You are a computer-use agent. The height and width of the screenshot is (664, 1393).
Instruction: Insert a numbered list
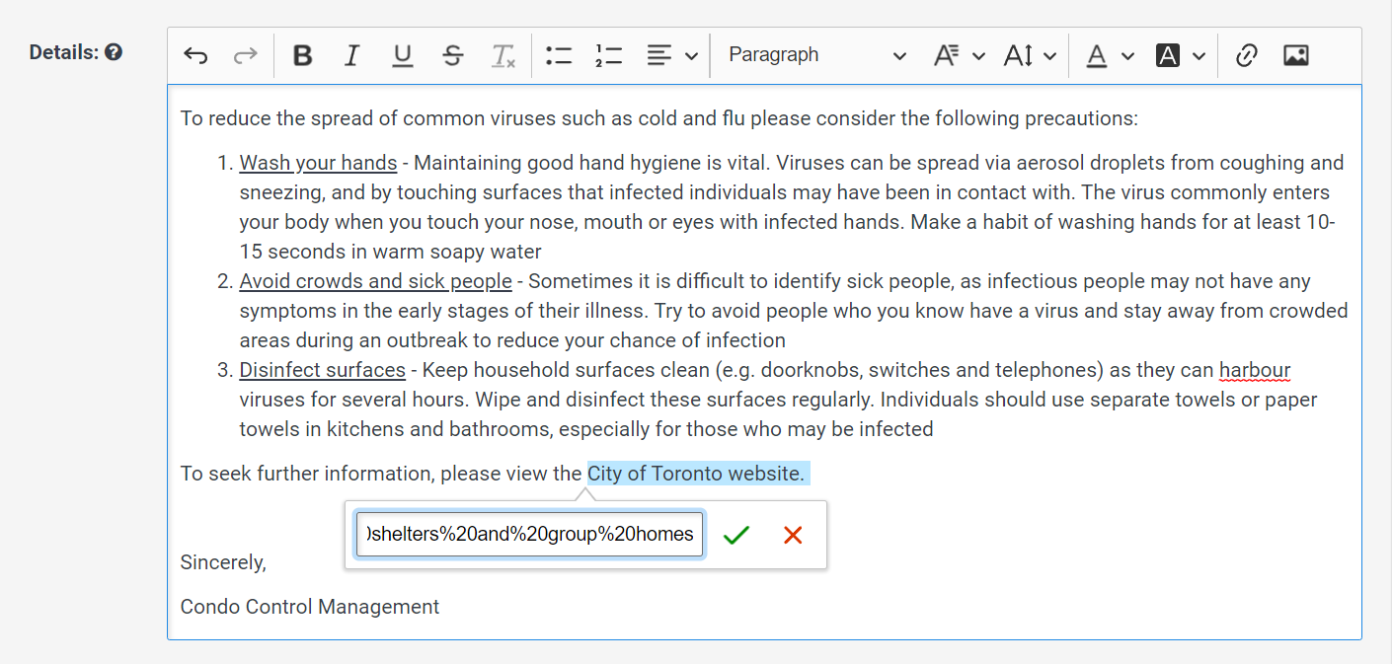pyautogui.click(x=609, y=55)
